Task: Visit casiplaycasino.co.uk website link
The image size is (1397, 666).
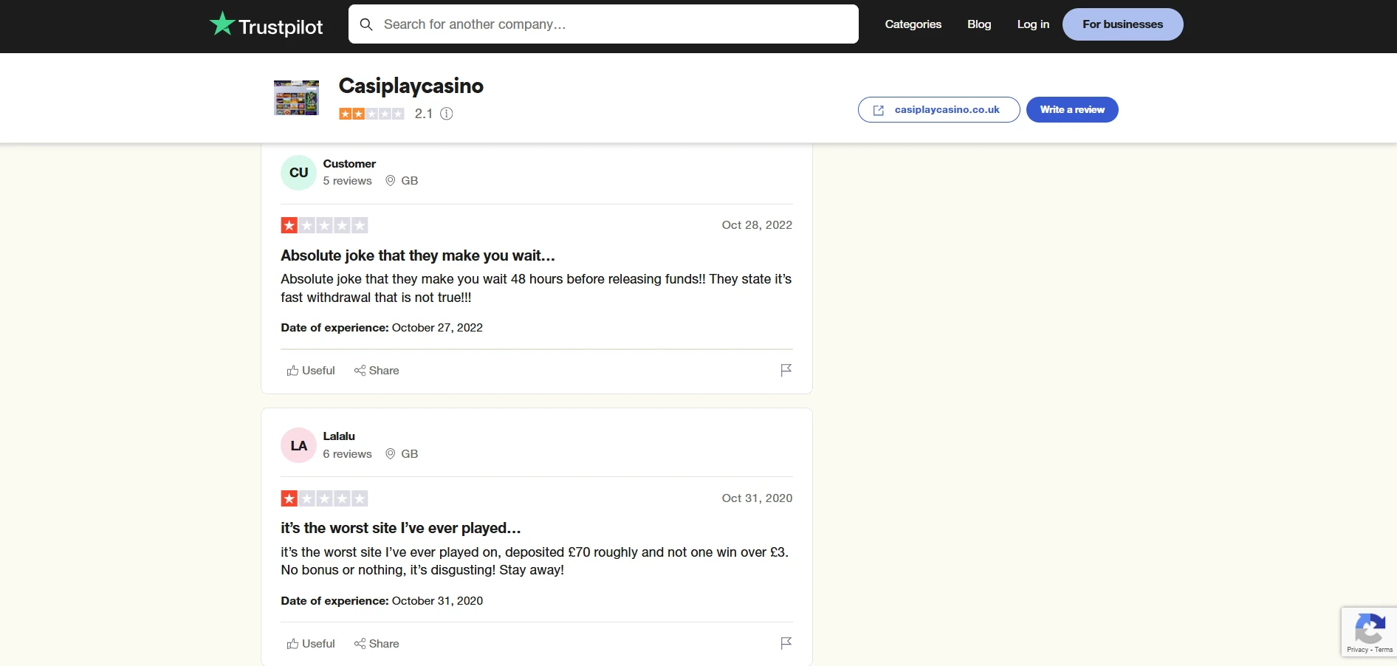Action: pos(938,109)
